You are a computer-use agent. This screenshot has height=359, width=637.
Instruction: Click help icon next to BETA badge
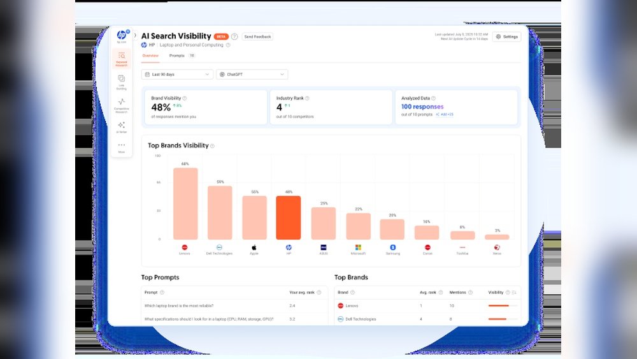coord(234,36)
